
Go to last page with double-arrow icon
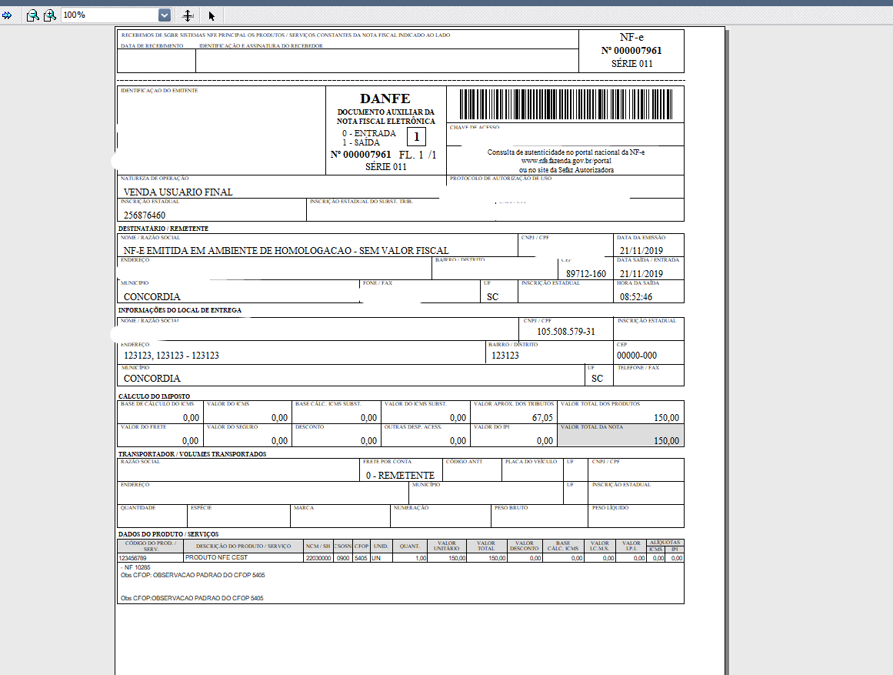coord(6,15)
